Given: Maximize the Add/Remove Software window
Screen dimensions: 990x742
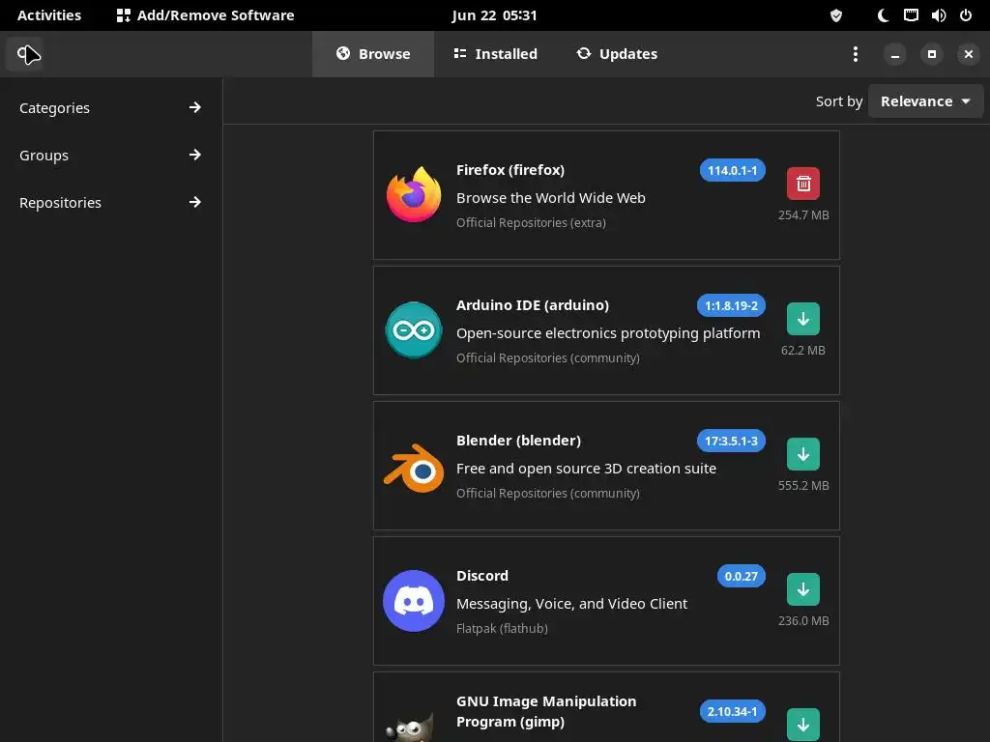Looking at the screenshot, I should click(x=931, y=54).
